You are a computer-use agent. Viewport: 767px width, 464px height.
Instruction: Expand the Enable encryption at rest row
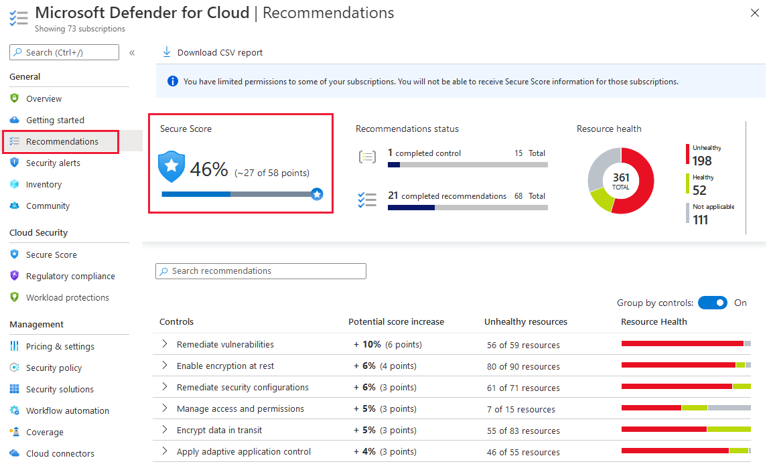click(x=165, y=366)
